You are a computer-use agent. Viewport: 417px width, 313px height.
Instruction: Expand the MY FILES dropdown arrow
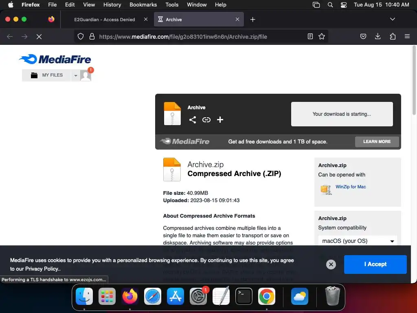tap(75, 75)
